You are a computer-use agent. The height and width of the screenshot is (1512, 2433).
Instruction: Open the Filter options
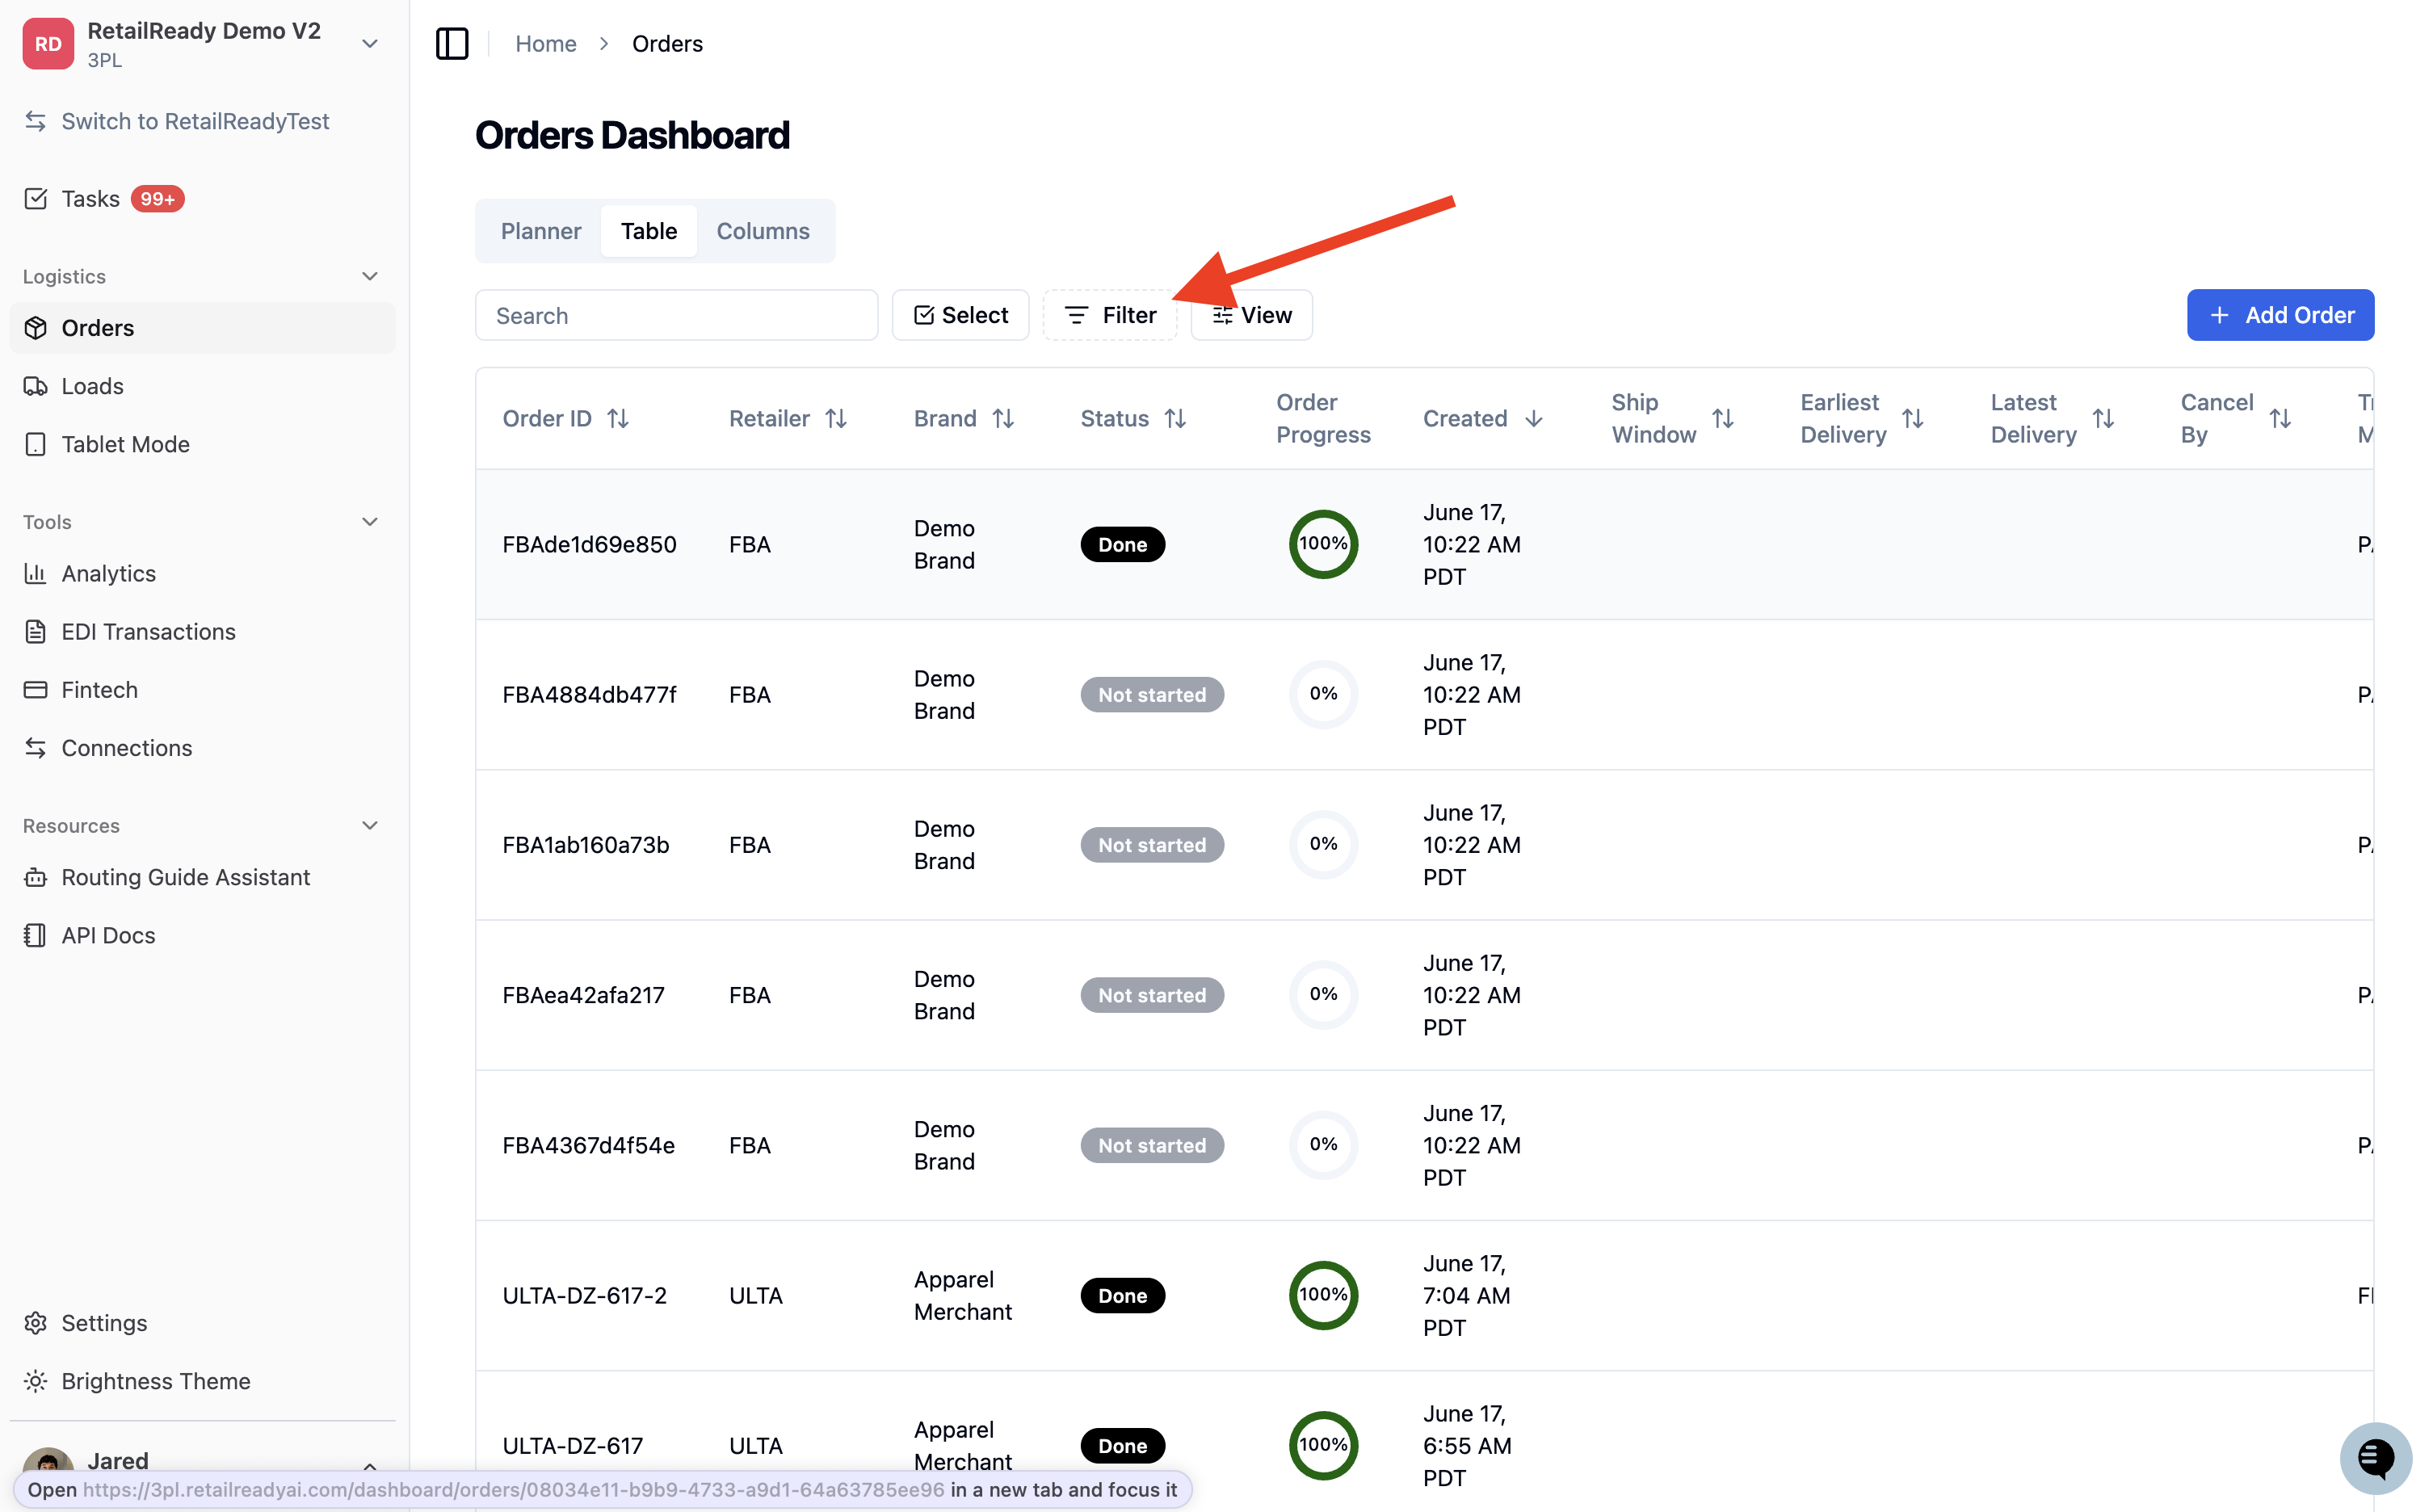1110,315
